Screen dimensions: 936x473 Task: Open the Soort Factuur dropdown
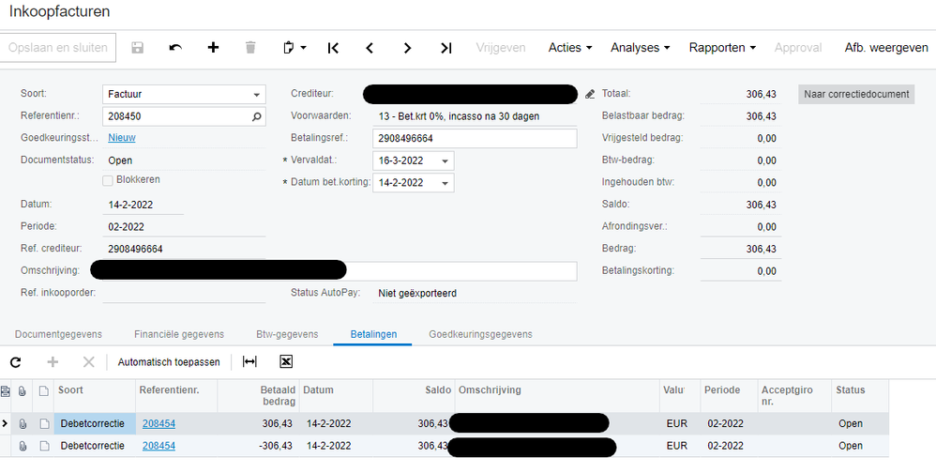(x=257, y=95)
